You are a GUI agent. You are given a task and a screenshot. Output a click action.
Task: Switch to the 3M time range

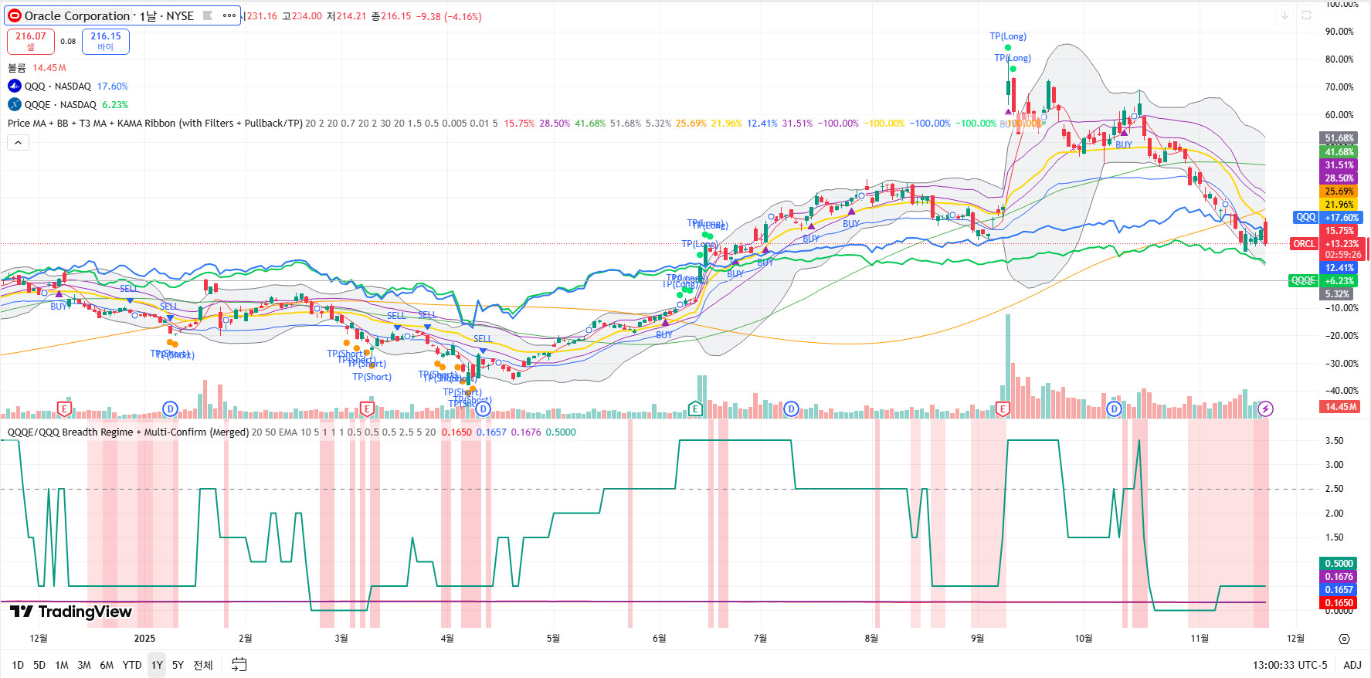(x=84, y=665)
